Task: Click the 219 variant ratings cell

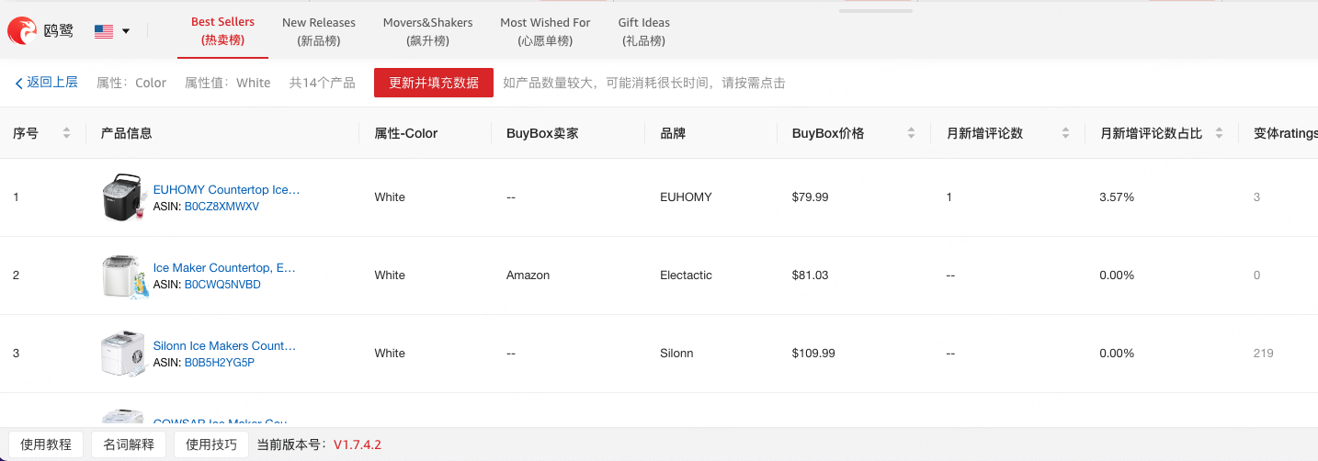Action: (1264, 354)
